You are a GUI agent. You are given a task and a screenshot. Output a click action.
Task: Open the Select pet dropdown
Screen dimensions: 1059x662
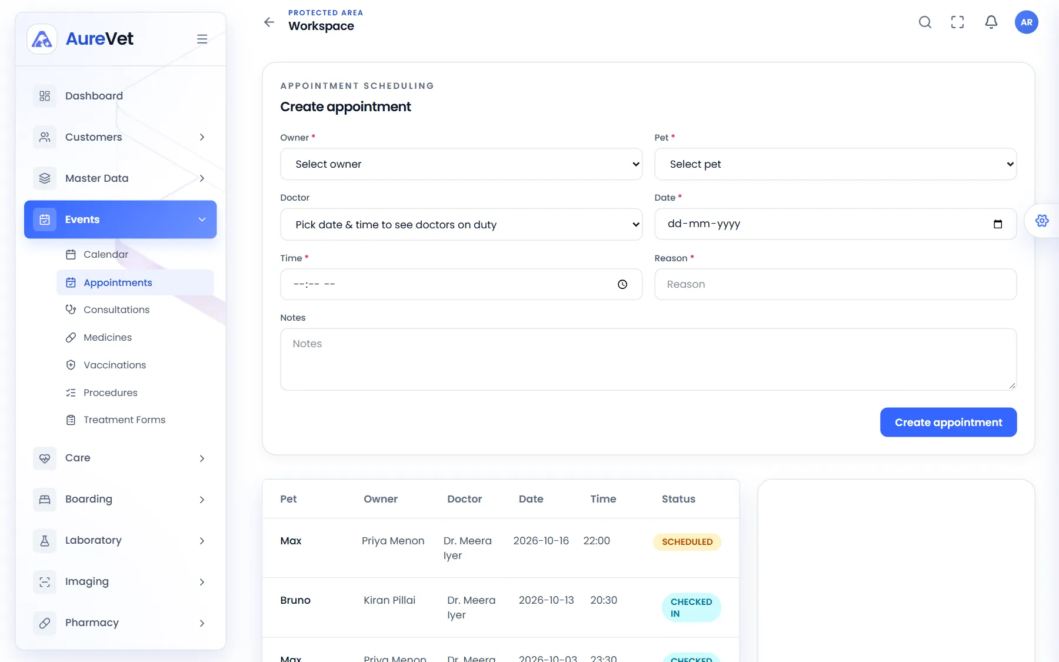tap(835, 164)
